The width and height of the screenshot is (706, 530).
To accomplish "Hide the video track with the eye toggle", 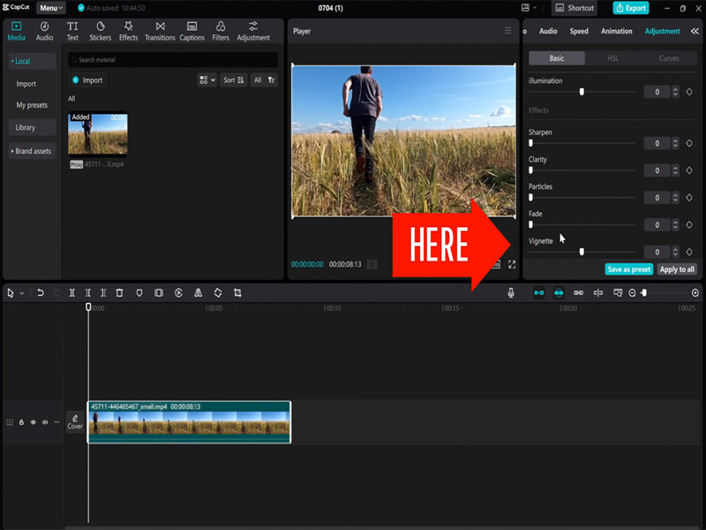I will [x=32, y=421].
